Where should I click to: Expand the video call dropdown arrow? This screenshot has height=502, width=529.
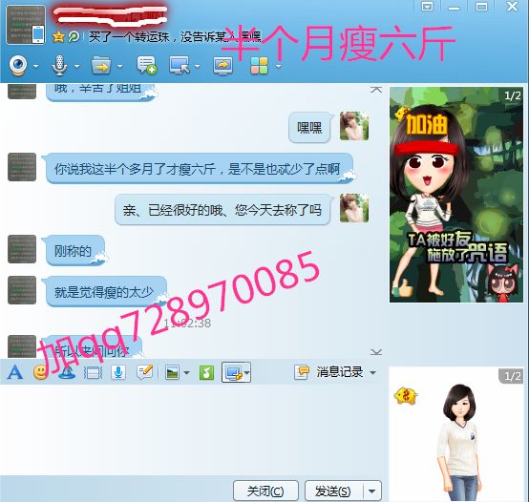click(35, 67)
